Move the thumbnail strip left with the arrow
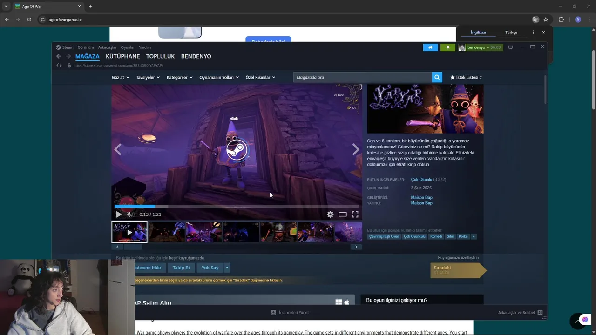This screenshot has height=335, width=596. (x=117, y=247)
